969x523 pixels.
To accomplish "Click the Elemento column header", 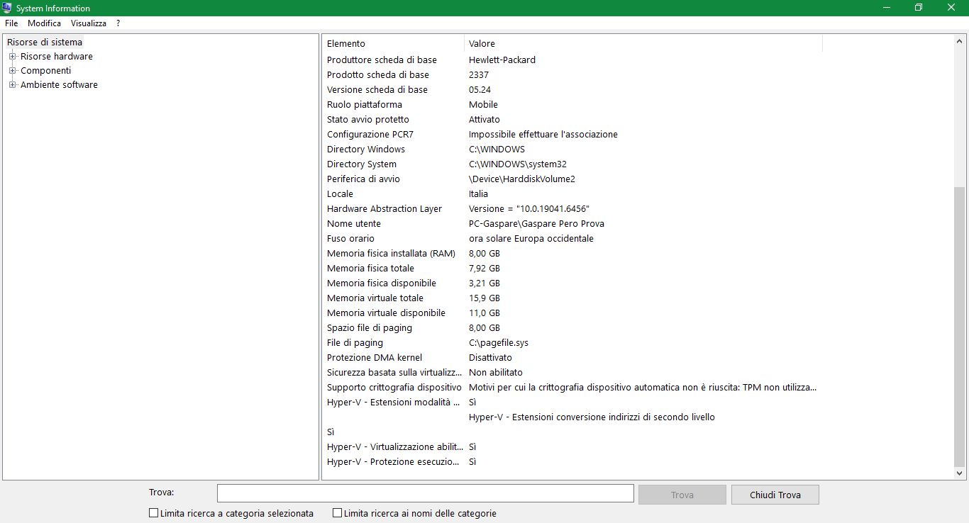I will pyautogui.click(x=394, y=43).
